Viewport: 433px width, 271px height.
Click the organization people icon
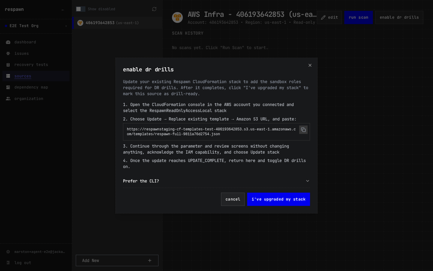tap(8, 99)
